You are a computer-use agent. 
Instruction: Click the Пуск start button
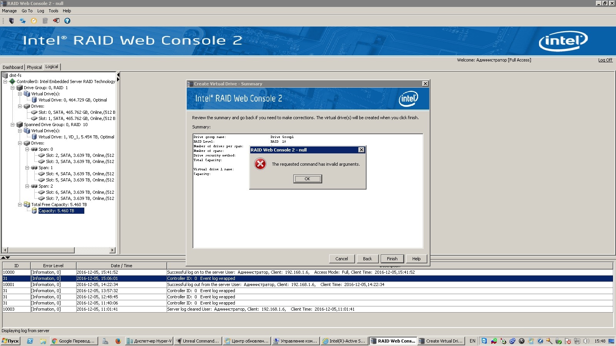click(x=10, y=341)
